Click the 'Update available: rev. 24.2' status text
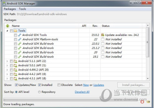154x108 pixels. point(122,35)
